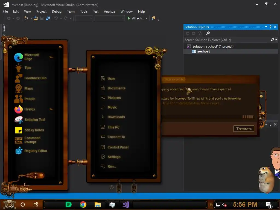The width and height of the screenshot is (280, 210).
Task: Click the Terminate button
Action: point(244,129)
